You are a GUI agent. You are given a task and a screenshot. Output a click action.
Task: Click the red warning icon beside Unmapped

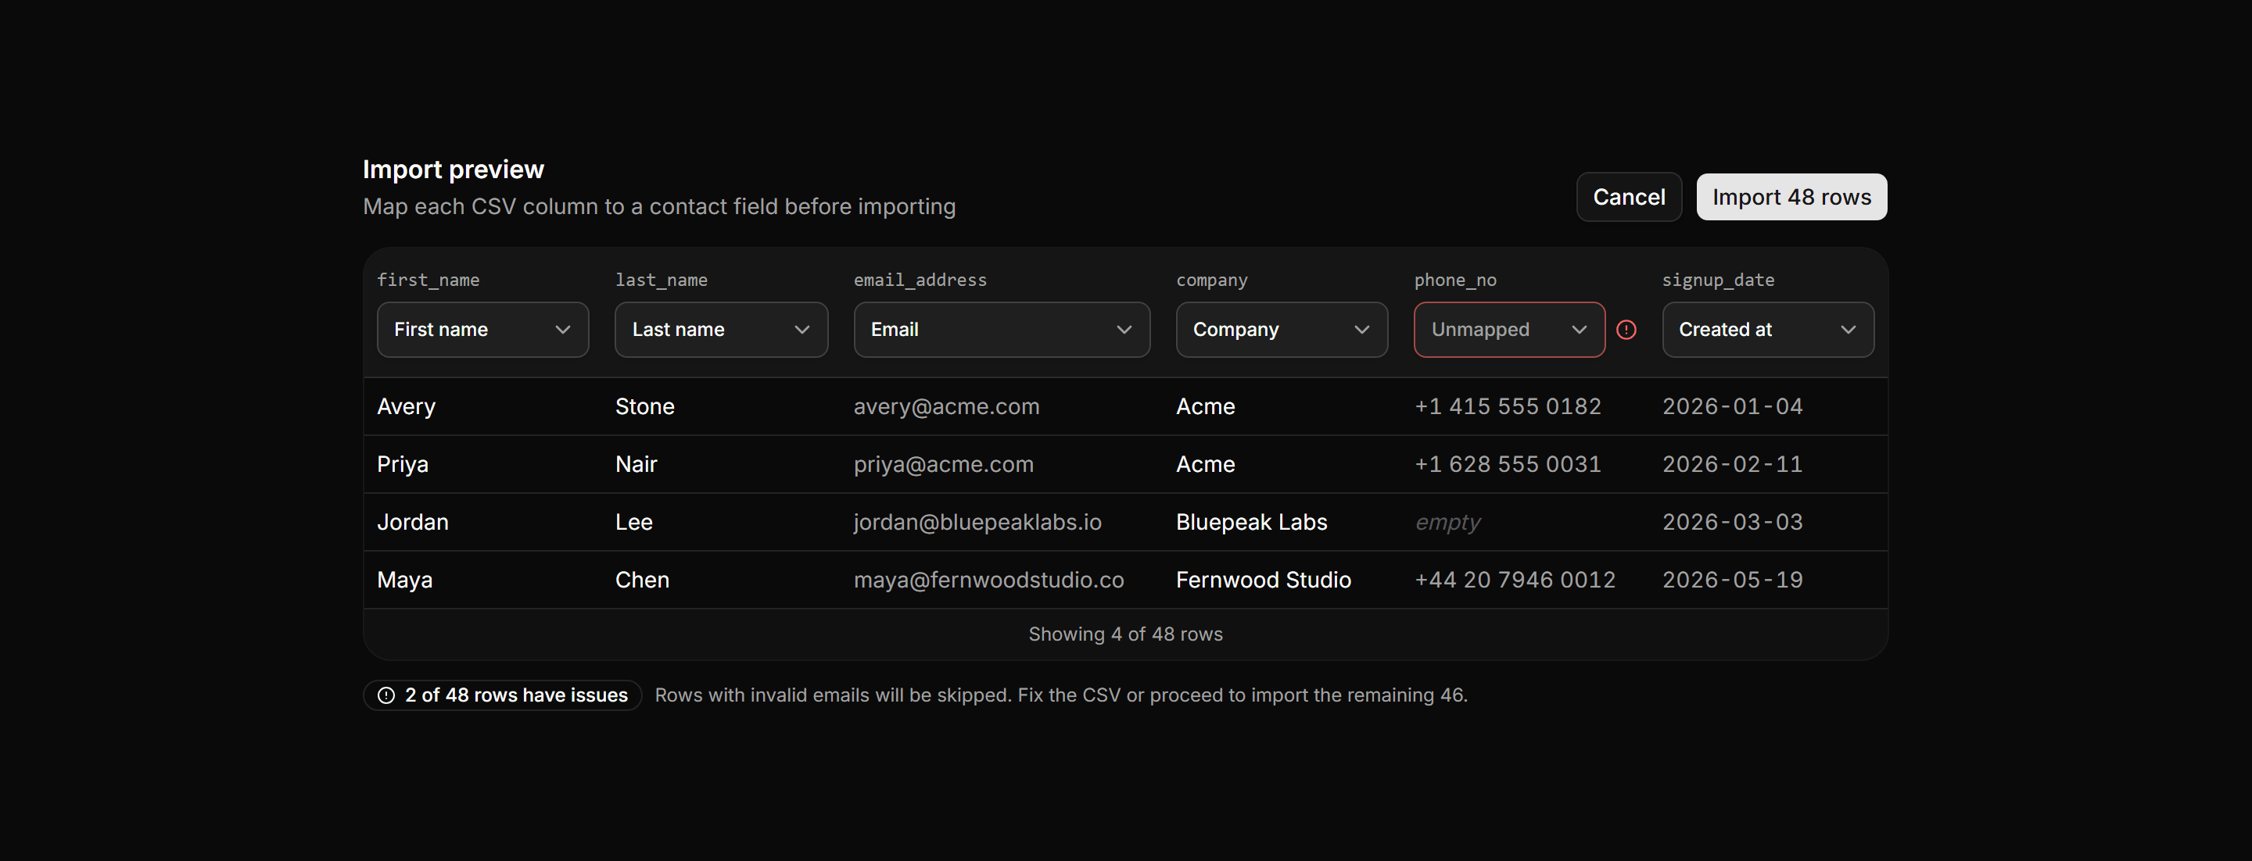(1626, 329)
